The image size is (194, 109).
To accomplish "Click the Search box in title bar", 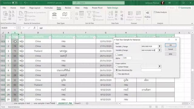I will 99,3.
